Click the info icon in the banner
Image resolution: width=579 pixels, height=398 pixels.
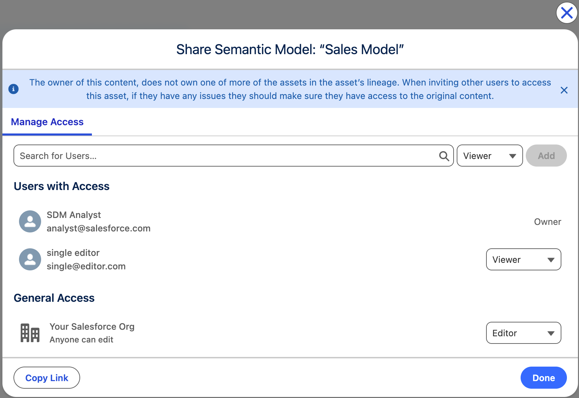point(13,89)
